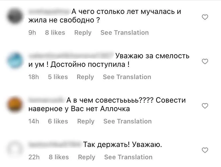This screenshot has height=167, width=221.
Task: Reply to the comment mentioning "Аллочка"
Action: pyautogui.click(x=86, y=121)
